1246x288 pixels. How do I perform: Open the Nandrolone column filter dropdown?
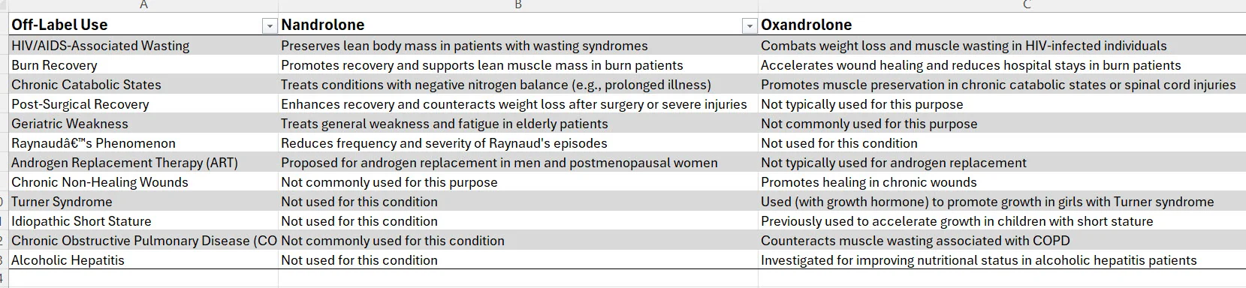749,26
